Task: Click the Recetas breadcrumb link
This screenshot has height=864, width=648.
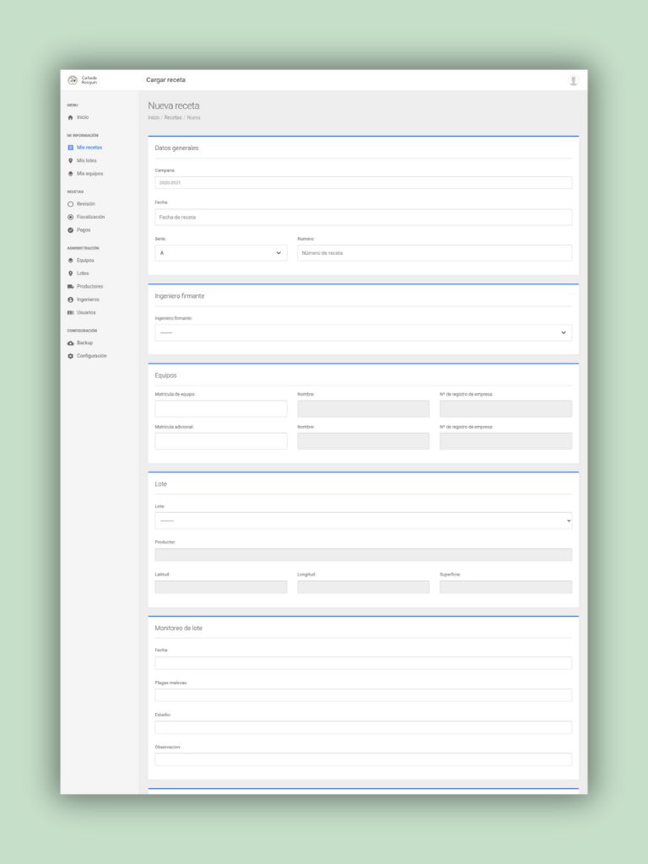Action: [x=173, y=117]
